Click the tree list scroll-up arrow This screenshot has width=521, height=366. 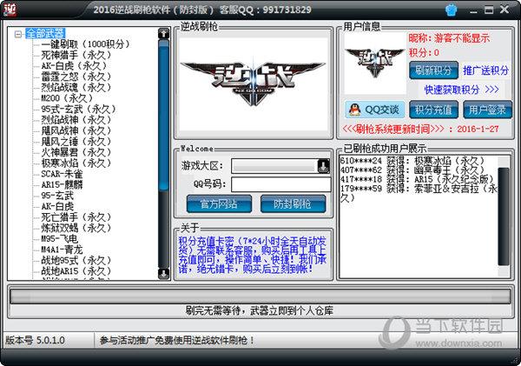(163, 34)
